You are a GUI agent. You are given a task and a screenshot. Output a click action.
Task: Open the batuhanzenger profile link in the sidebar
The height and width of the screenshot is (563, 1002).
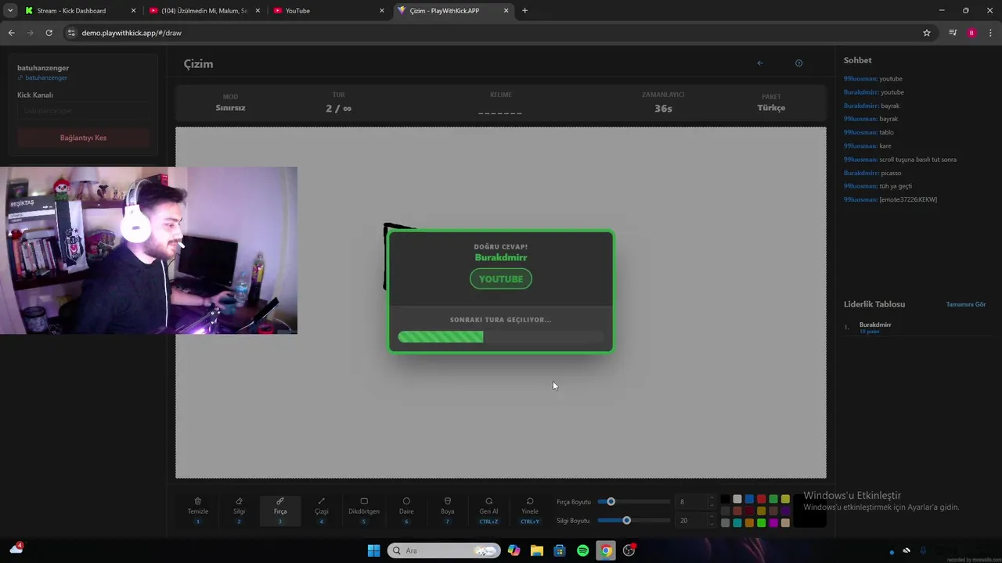[x=46, y=78]
